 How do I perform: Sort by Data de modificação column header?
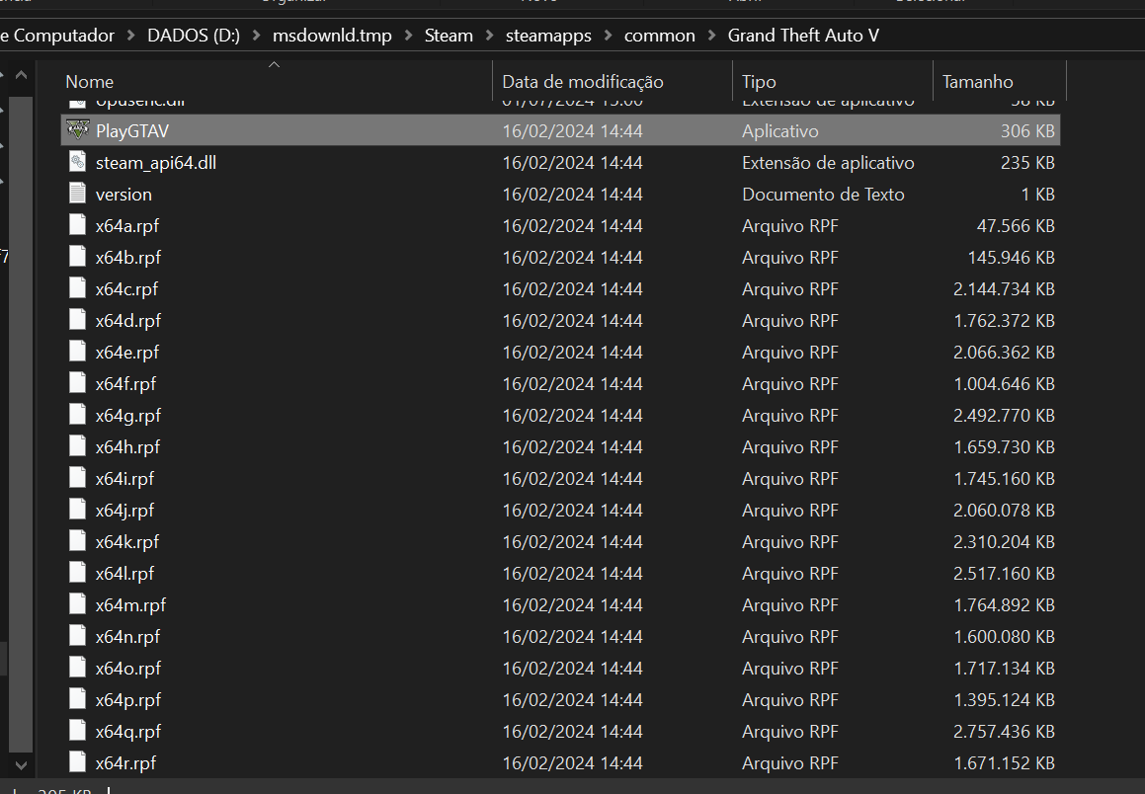tap(583, 82)
